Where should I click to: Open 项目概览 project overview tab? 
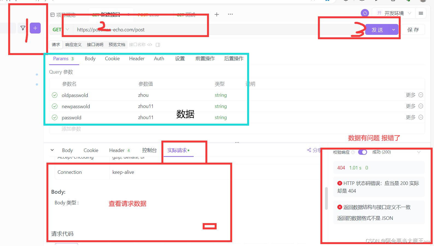pos(63,15)
